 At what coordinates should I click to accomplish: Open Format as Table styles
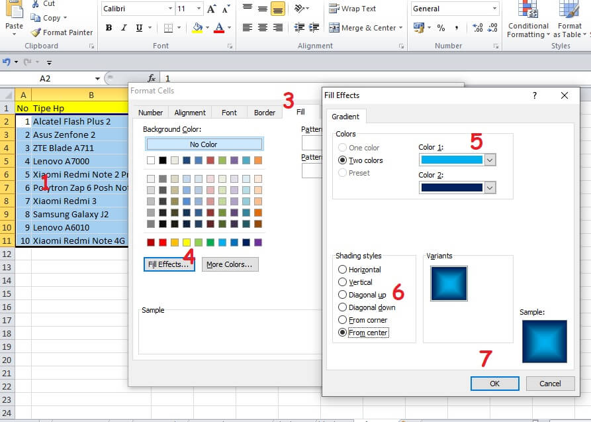[568, 20]
